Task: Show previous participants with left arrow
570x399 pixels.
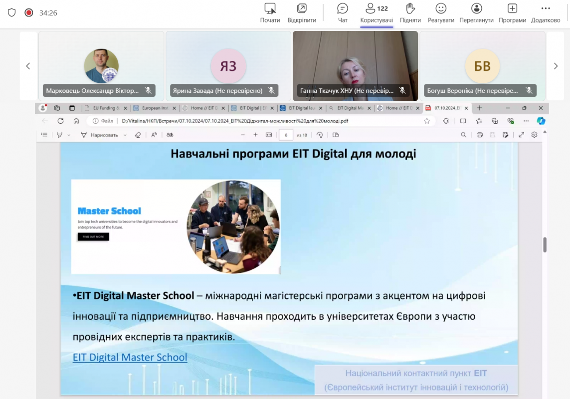Action: point(28,66)
